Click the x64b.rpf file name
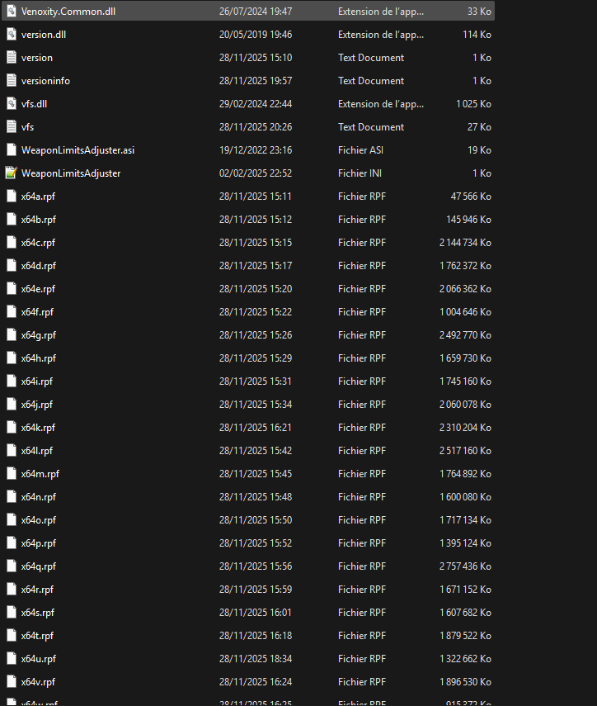Screen dimensions: 597x706 [x=39, y=220]
